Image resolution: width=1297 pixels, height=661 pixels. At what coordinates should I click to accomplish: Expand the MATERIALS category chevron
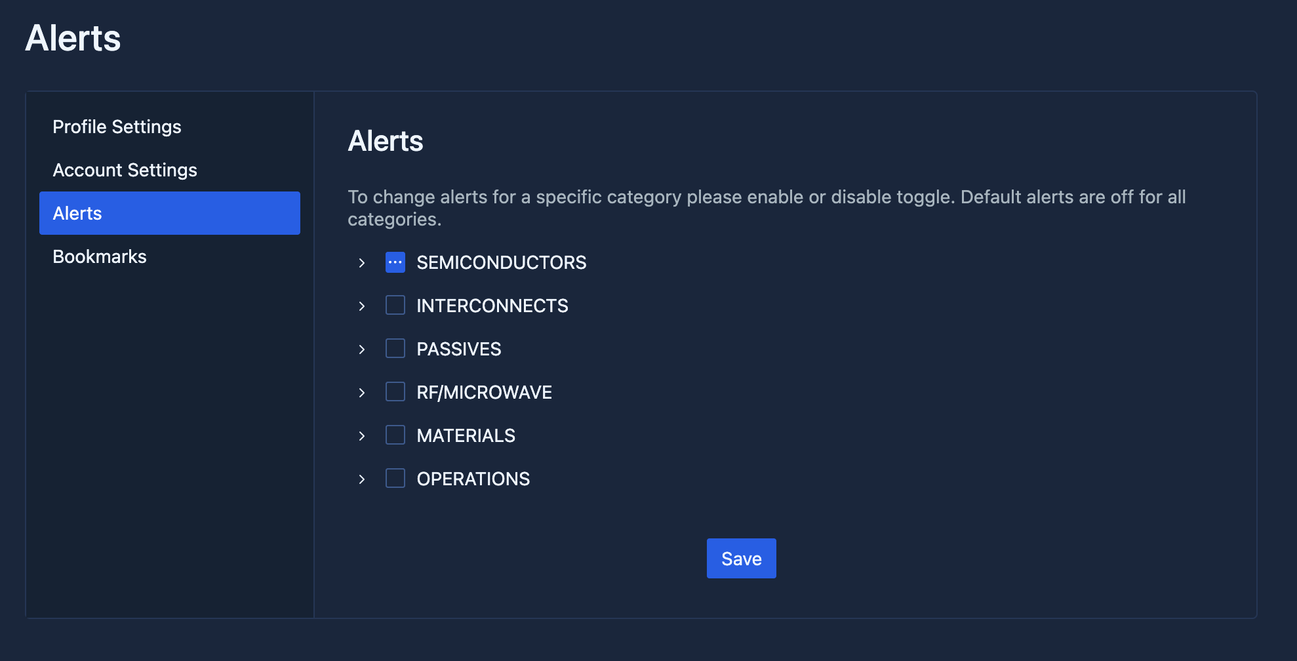click(362, 436)
